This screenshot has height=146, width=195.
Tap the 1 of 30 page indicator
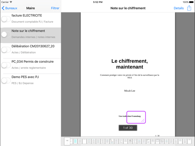point(128,128)
